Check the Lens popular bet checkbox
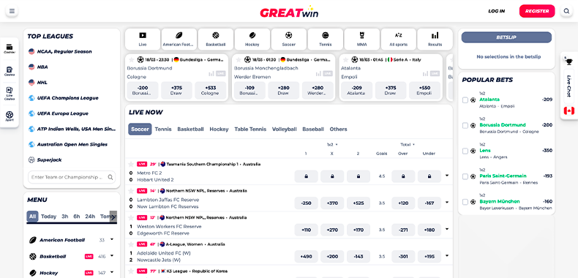The width and height of the screenshot is (578, 278). 465,151
